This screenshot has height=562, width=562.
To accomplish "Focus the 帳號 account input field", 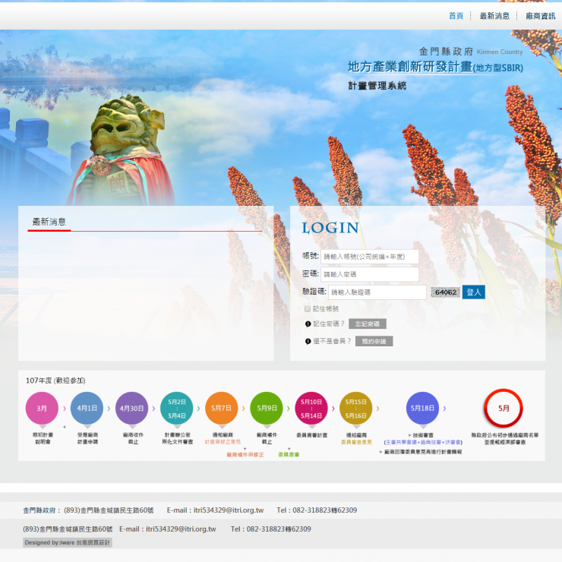I will click(369, 257).
